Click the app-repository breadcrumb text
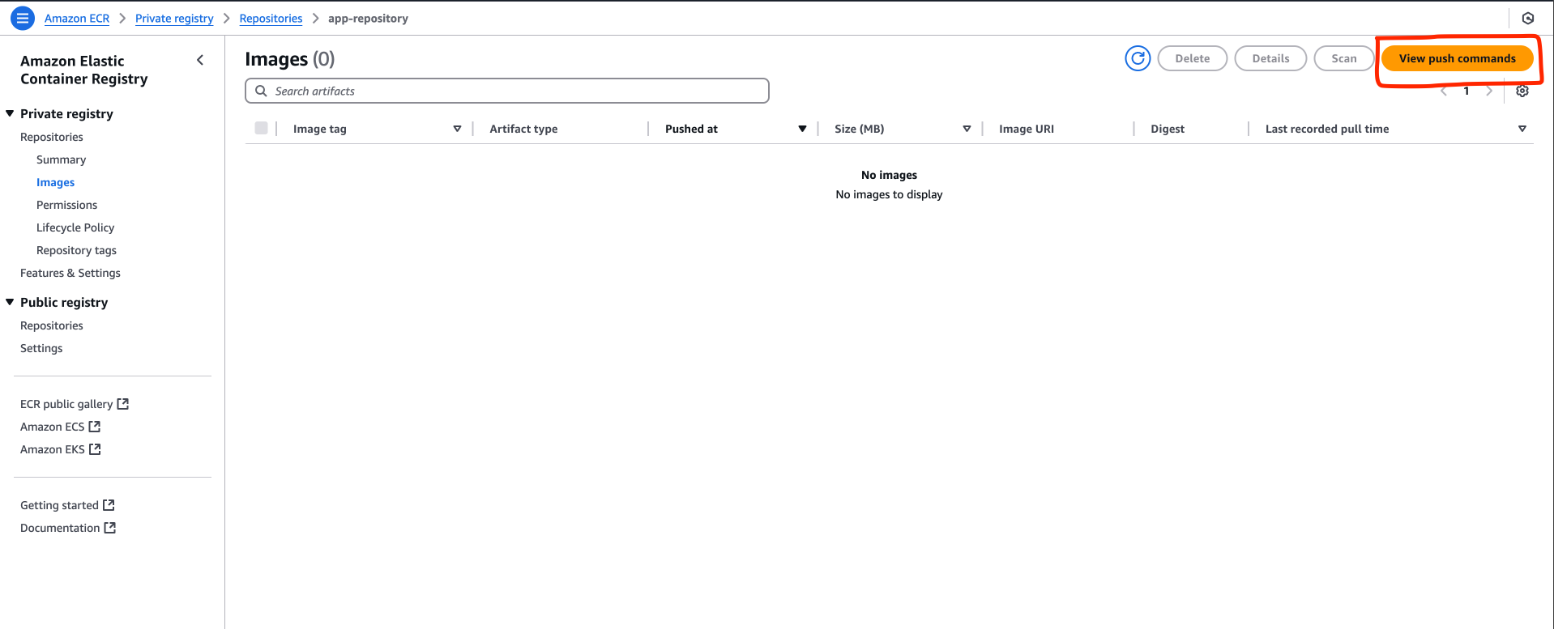Screen dimensions: 1554x629 (x=368, y=18)
